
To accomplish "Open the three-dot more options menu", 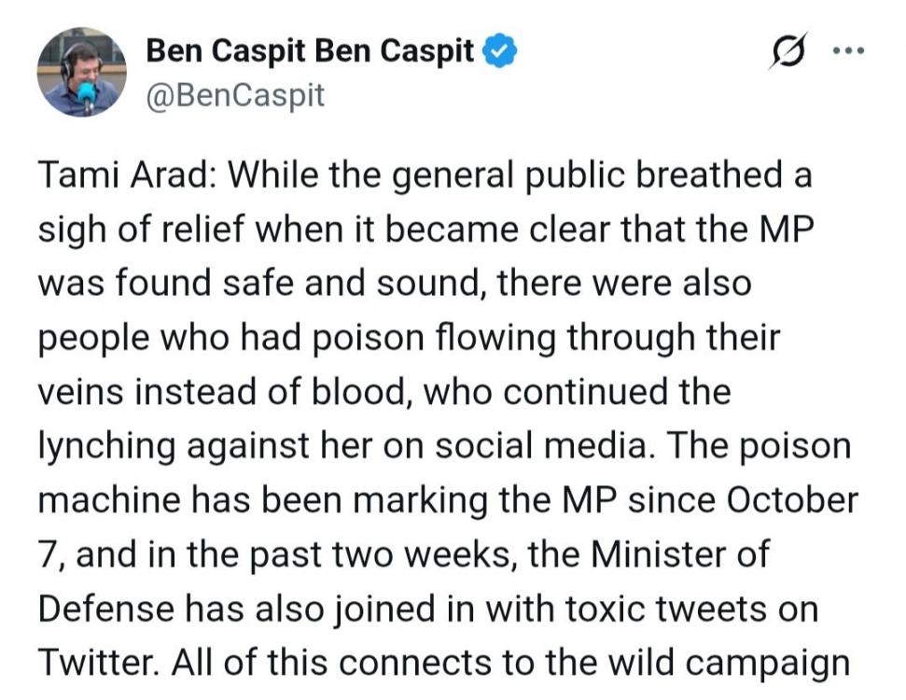I will pos(850,54).
